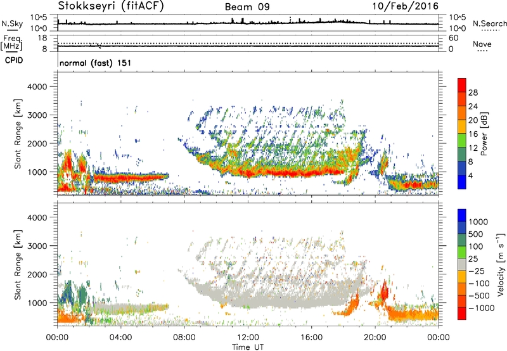Click the velocity panel 'Slant Range [km]' label

[18, 264]
